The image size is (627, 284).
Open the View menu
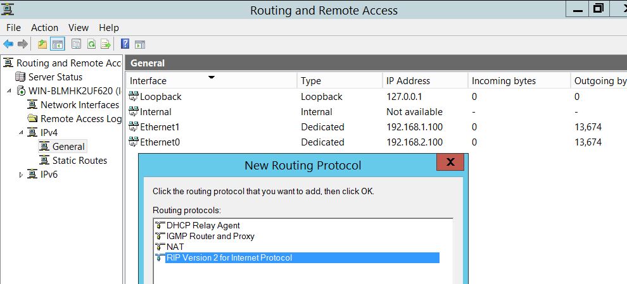coord(79,28)
